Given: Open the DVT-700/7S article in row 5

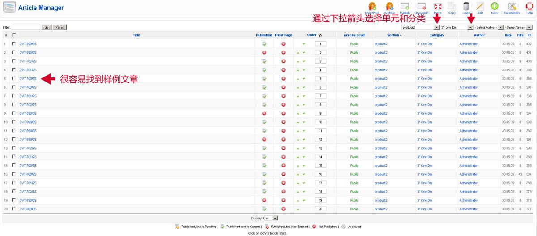Looking at the screenshot, I should tap(28, 79).
